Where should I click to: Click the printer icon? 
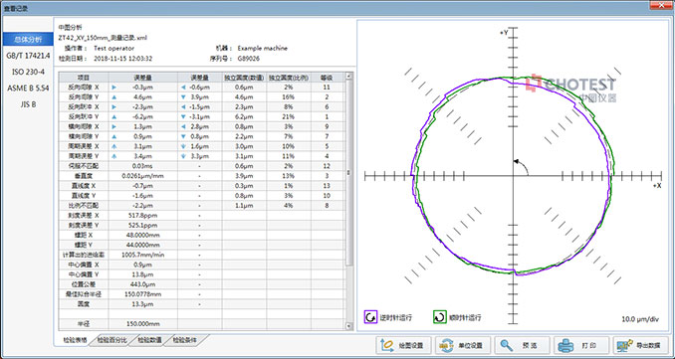(565, 345)
